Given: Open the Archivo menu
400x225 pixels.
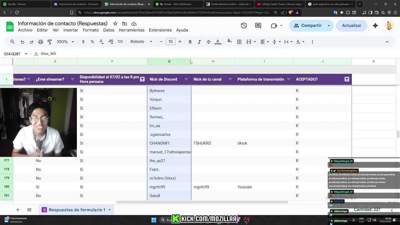Looking at the screenshot, I should tap(25, 30).
